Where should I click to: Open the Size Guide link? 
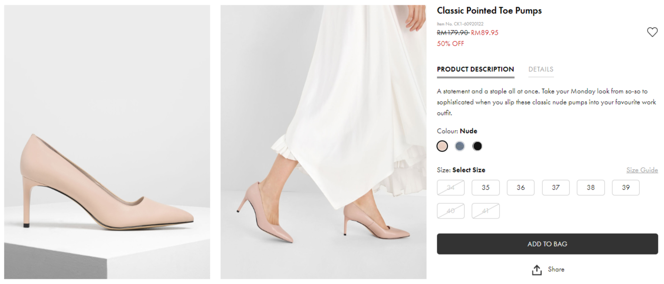642,170
